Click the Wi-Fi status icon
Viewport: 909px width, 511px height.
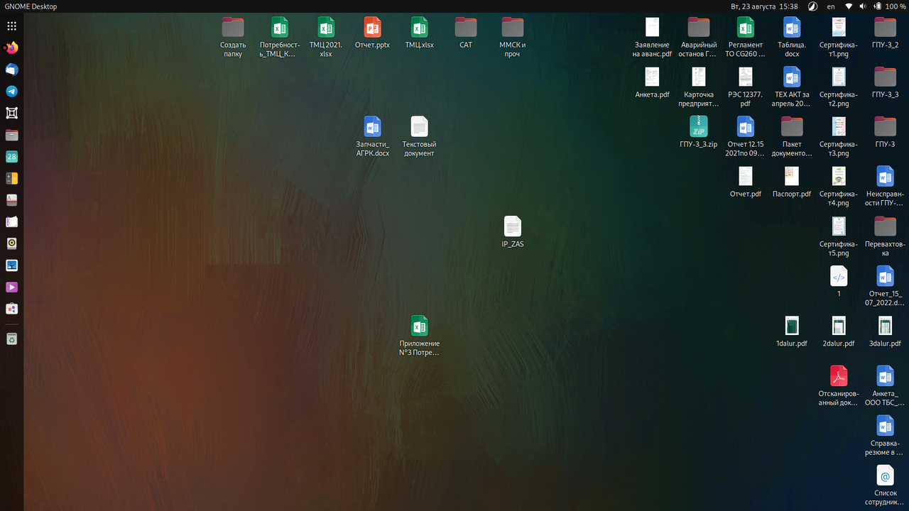849,6
